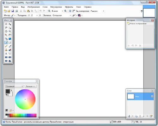Select the Freeform Shape tool
The image size is (158, 126).
pyautogui.click(x=10, y=61)
